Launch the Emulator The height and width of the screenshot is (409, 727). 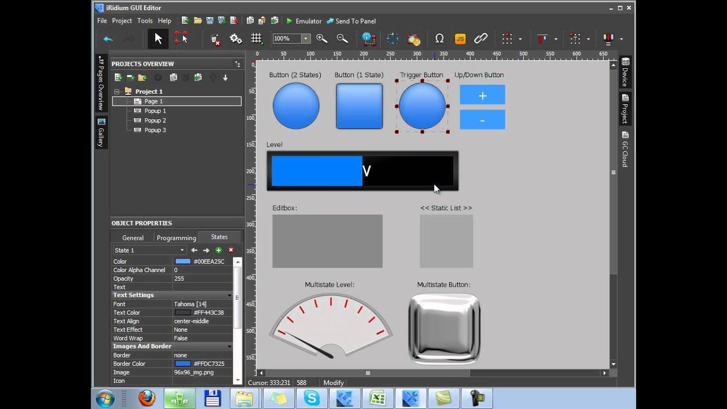[304, 21]
